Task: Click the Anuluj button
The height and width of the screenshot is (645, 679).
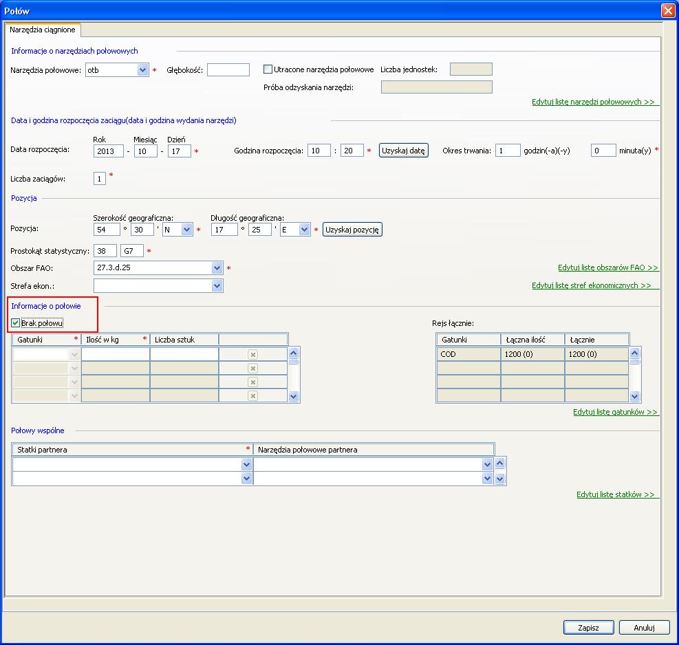Action: (644, 627)
